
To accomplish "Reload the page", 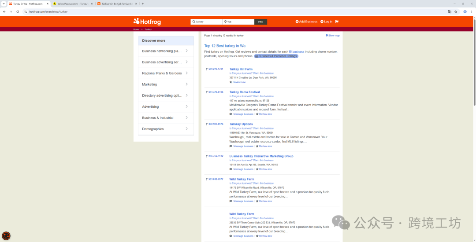I will [18, 11].
